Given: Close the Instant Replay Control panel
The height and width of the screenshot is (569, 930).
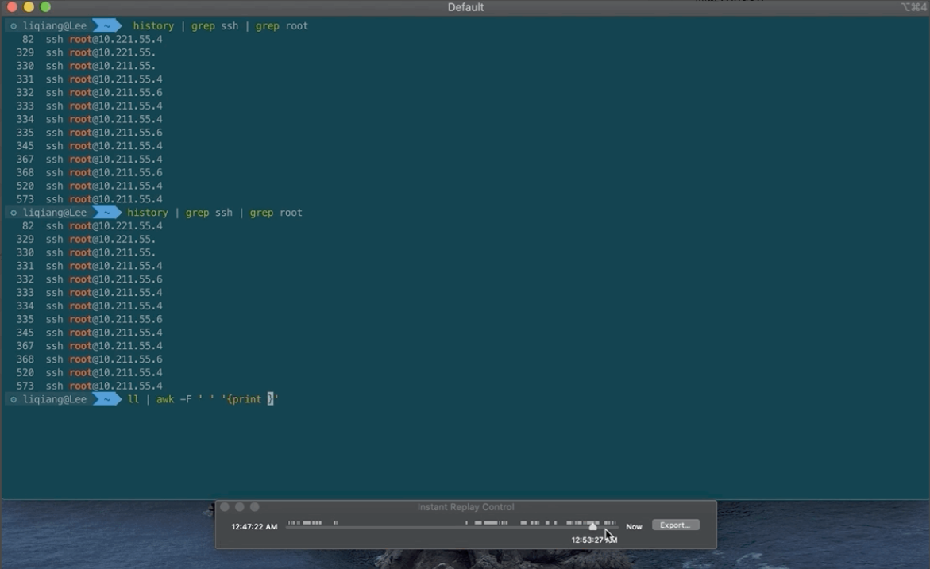Looking at the screenshot, I should [x=225, y=507].
